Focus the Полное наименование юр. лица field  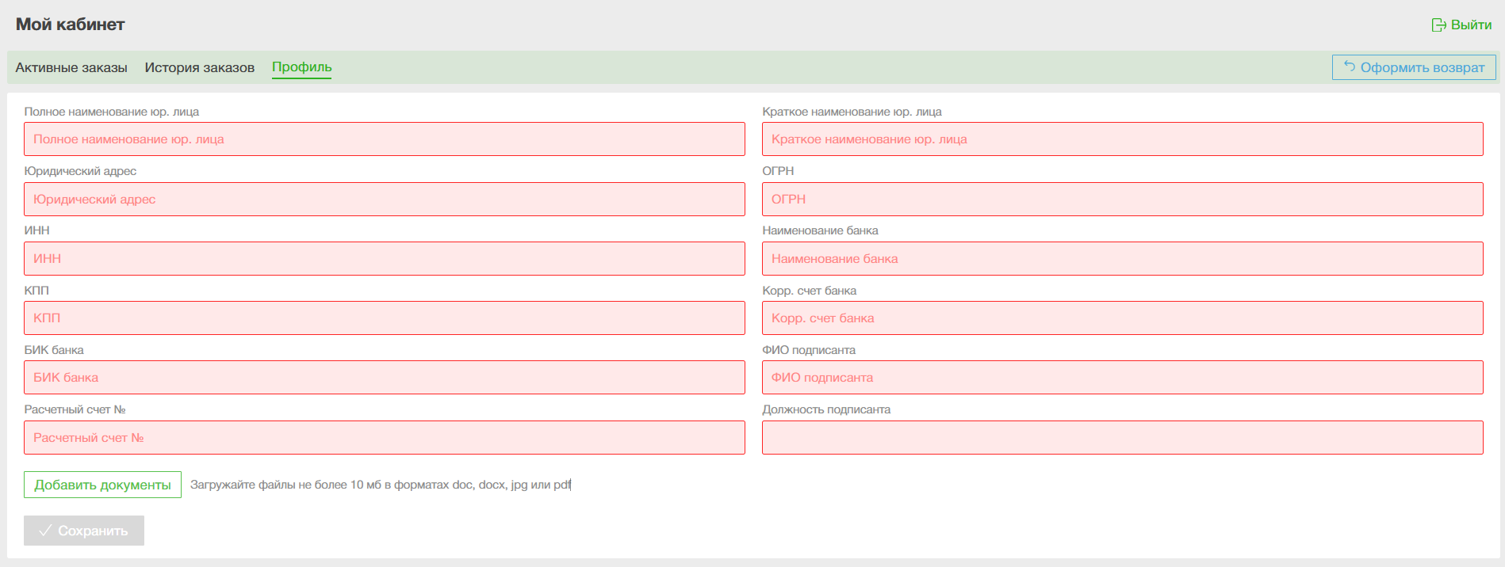point(385,139)
